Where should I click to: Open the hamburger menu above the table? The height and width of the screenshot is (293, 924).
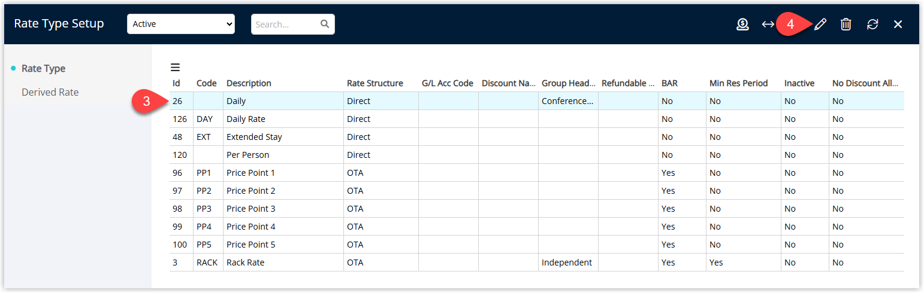click(175, 68)
